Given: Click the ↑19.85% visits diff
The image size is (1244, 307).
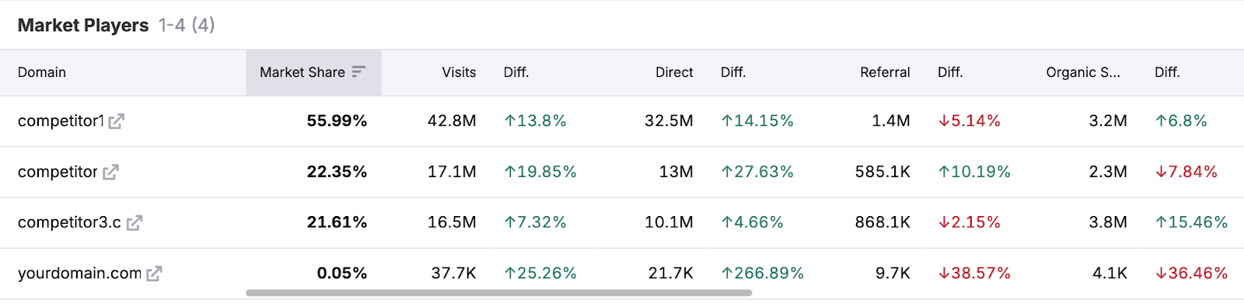Looking at the screenshot, I should pyautogui.click(x=540, y=172).
